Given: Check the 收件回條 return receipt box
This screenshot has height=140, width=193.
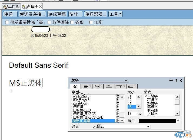Looking at the screenshot, I should pyautogui.click(x=49, y=22).
